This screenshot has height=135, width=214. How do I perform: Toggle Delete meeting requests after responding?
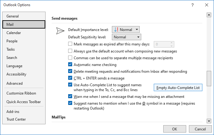coord(70,71)
